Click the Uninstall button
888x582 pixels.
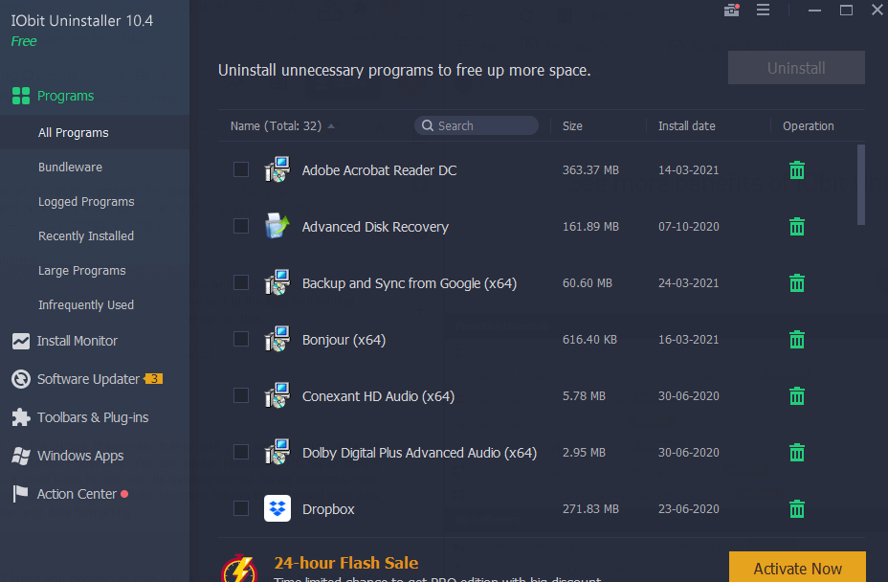[x=796, y=67]
